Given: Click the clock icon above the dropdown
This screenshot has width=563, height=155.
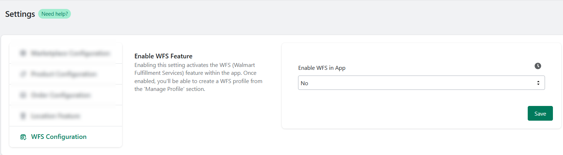Looking at the screenshot, I should pyautogui.click(x=538, y=66).
